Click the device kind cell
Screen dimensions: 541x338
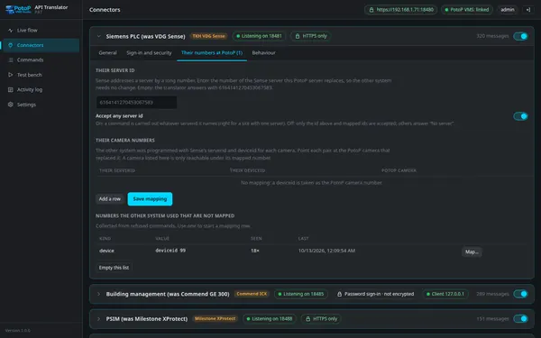[x=106, y=251]
